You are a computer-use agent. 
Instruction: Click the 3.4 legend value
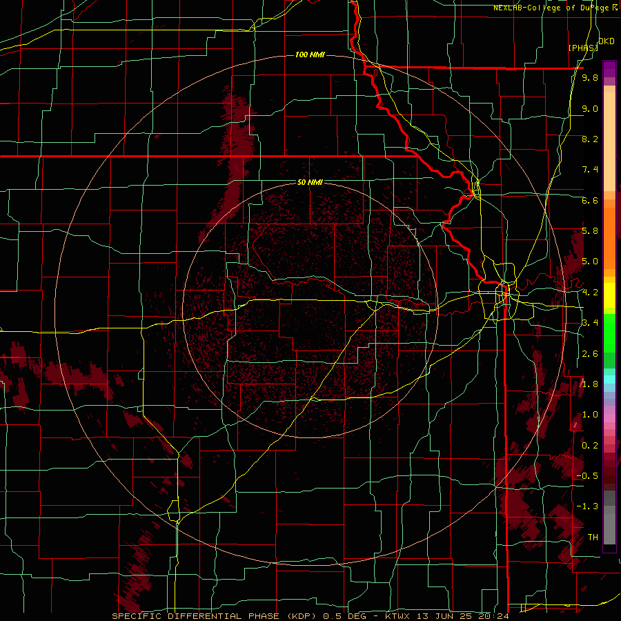(590, 323)
